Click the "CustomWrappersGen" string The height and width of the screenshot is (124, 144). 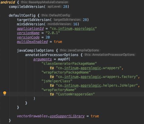(75, 94)
